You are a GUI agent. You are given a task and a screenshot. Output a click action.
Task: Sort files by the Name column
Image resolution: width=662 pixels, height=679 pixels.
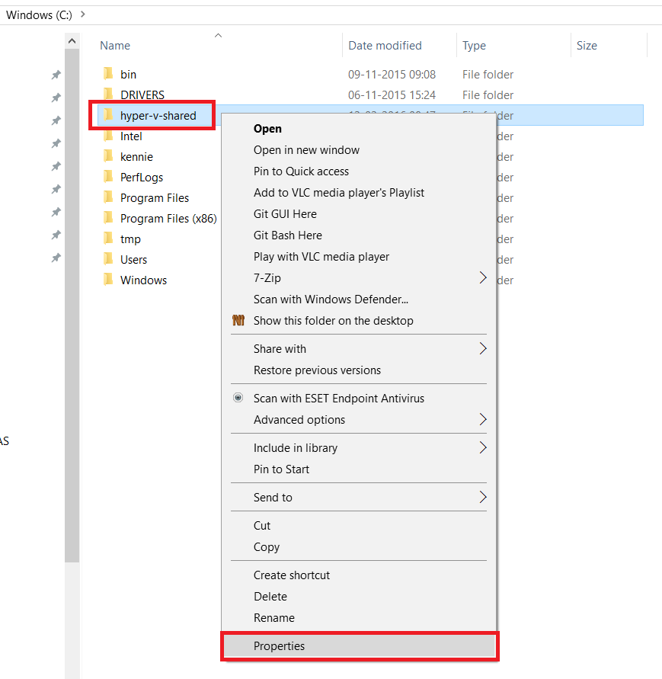point(115,46)
